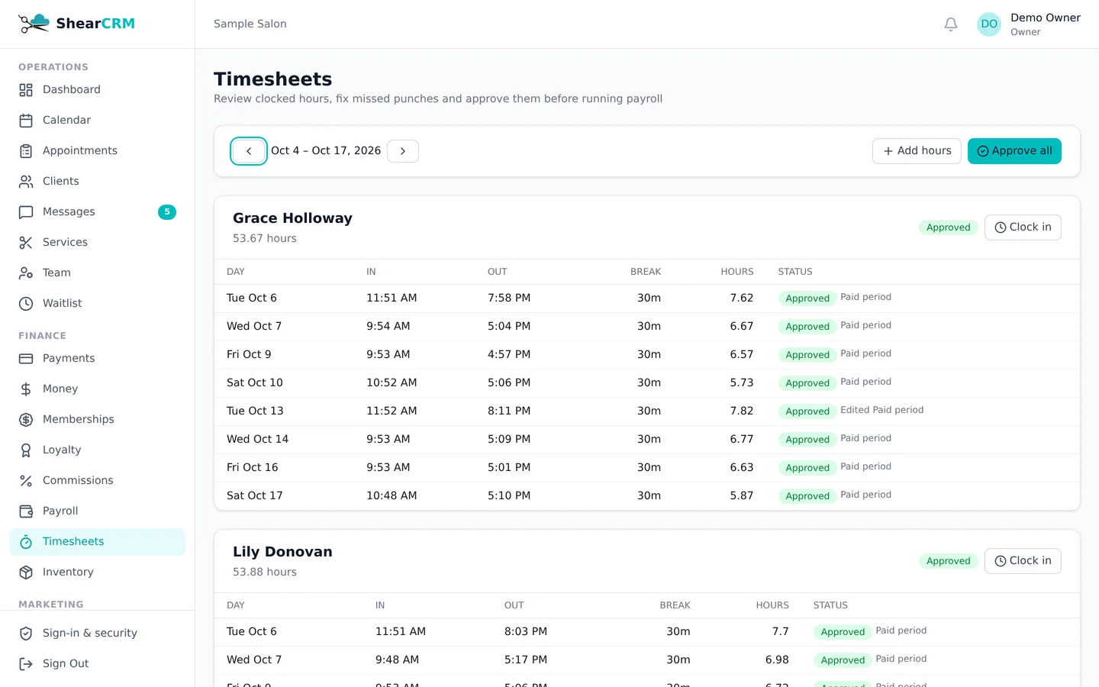Click the Payroll wallet icon
This screenshot has height=687, width=1099.
coord(26,511)
